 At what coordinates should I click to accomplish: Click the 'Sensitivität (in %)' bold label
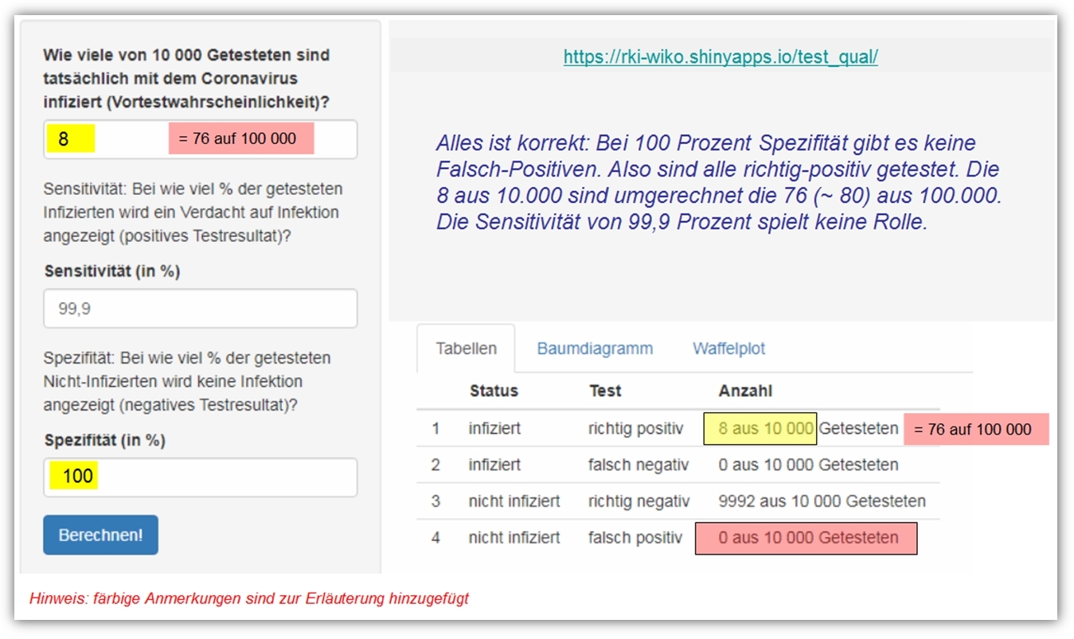(x=111, y=271)
